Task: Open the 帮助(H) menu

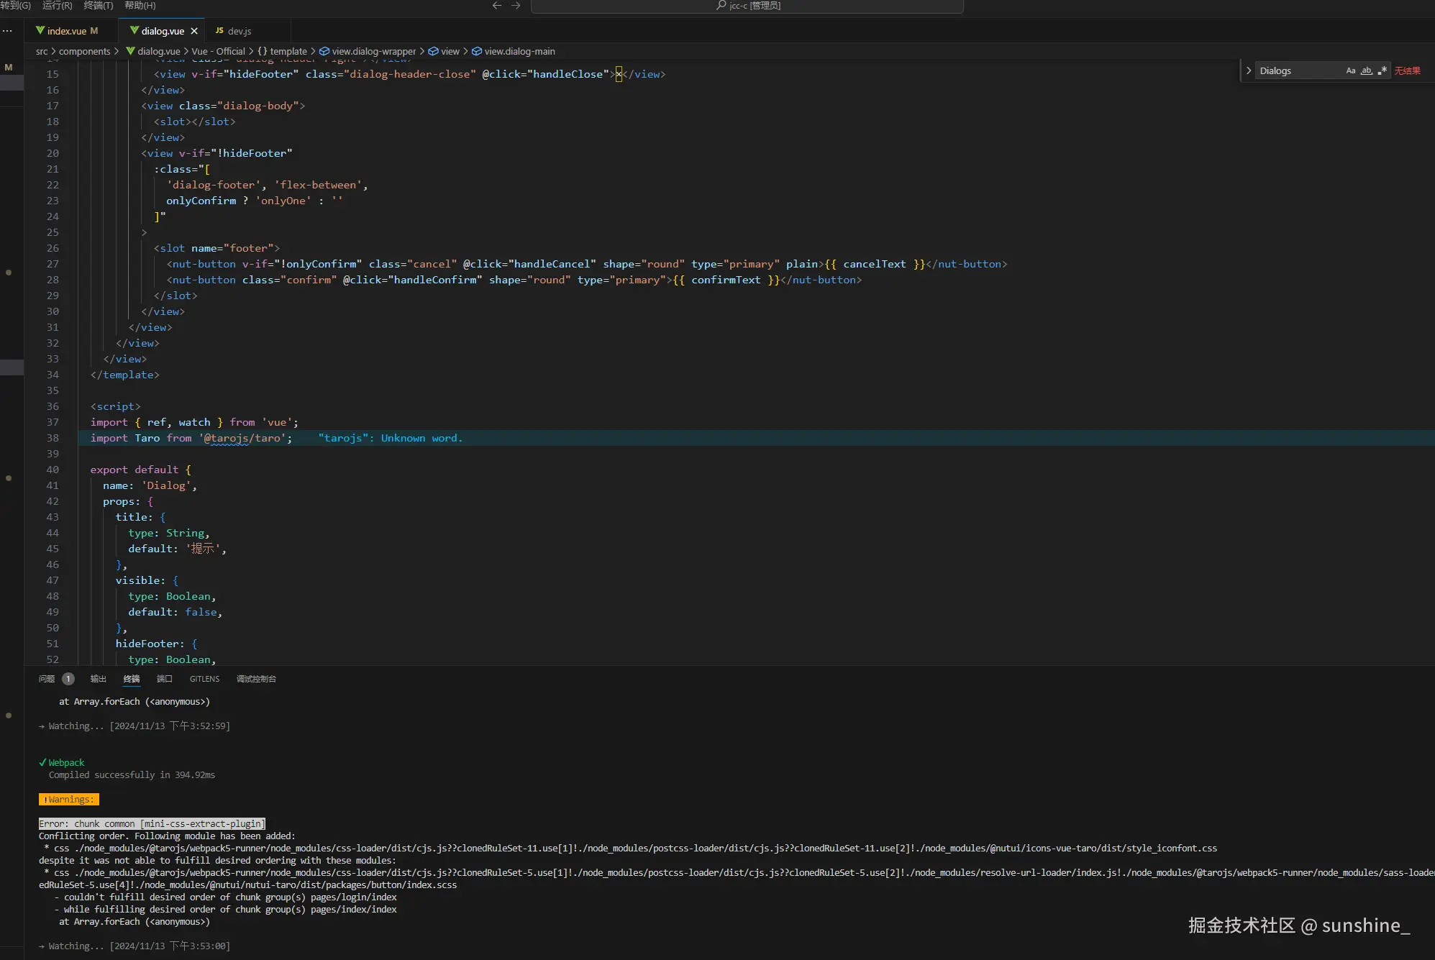Action: tap(140, 6)
